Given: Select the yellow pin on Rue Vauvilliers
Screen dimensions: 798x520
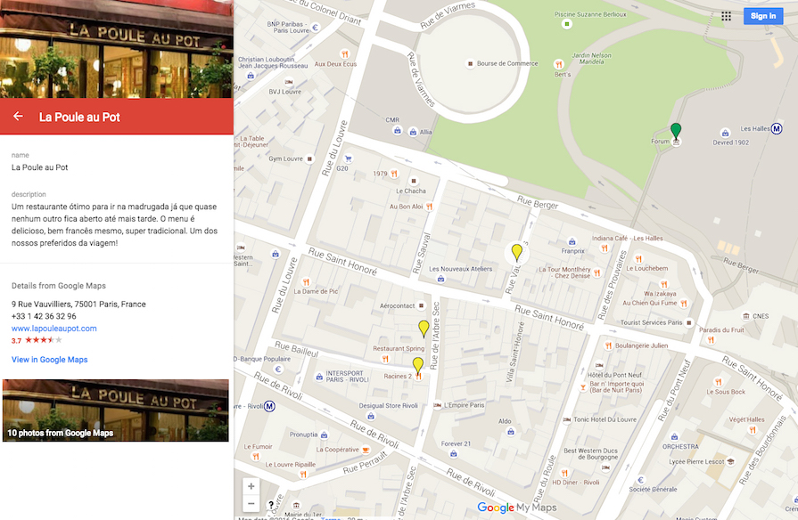Looking at the screenshot, I should tap(516, 252).
